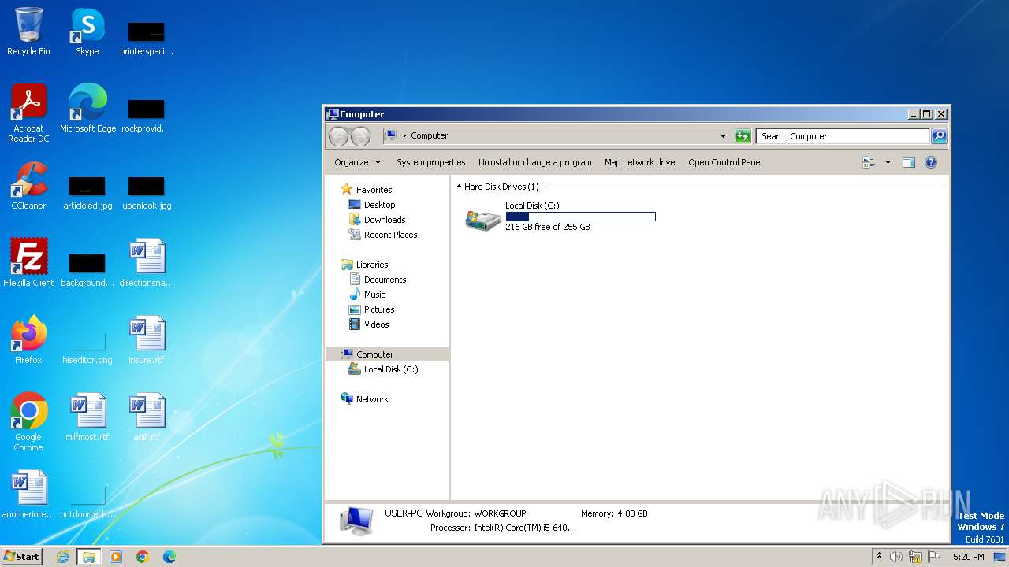
Task: Change the view layout icon
Action: pos(869,162)
